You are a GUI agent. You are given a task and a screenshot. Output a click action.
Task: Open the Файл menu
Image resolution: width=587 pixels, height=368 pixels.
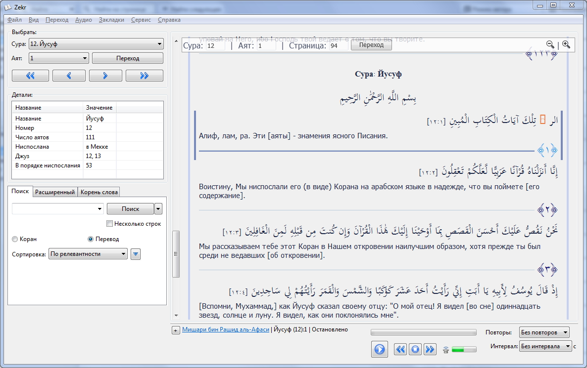point(14,20)
